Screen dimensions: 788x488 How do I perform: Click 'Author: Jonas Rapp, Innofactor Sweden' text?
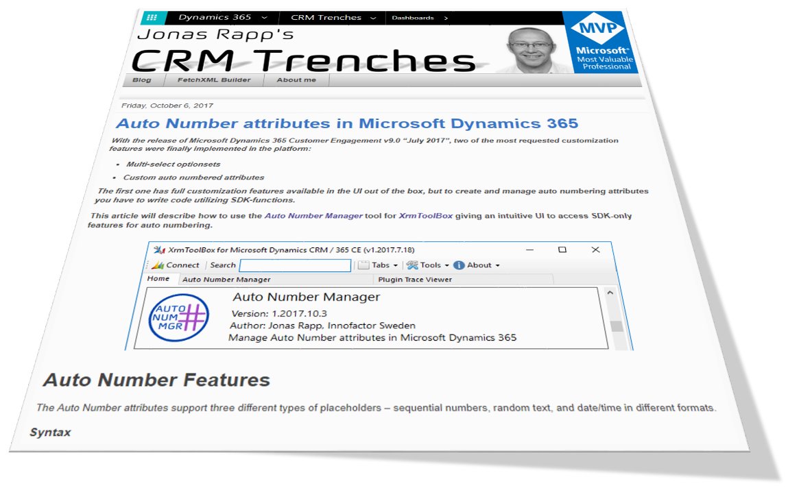(322, 326)
